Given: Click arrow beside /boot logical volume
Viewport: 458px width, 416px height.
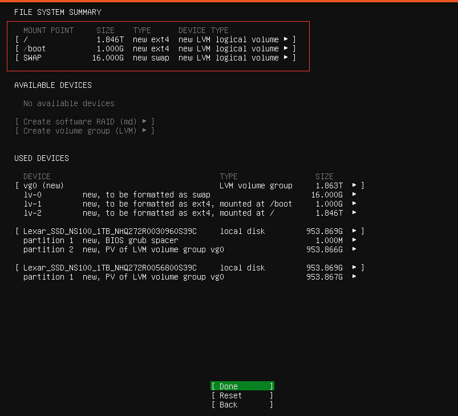Looking at the screenshot, I should [x=286, y=49].
